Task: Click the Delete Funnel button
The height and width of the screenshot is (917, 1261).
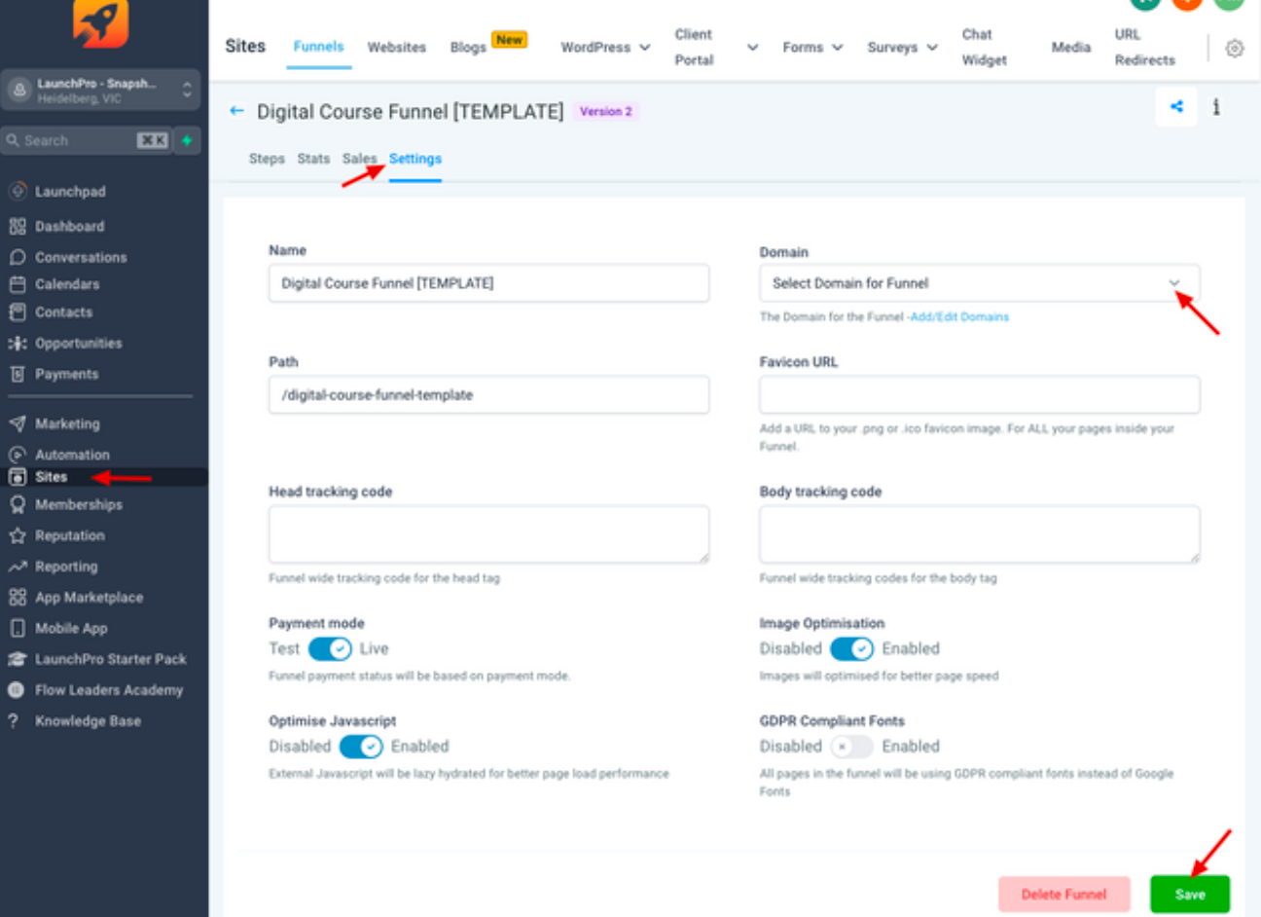Action: click(1064, 894)
